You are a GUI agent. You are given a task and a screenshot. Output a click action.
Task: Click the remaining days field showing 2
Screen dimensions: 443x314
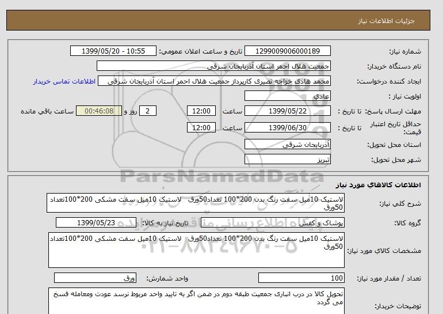click(x=147, y=111)
